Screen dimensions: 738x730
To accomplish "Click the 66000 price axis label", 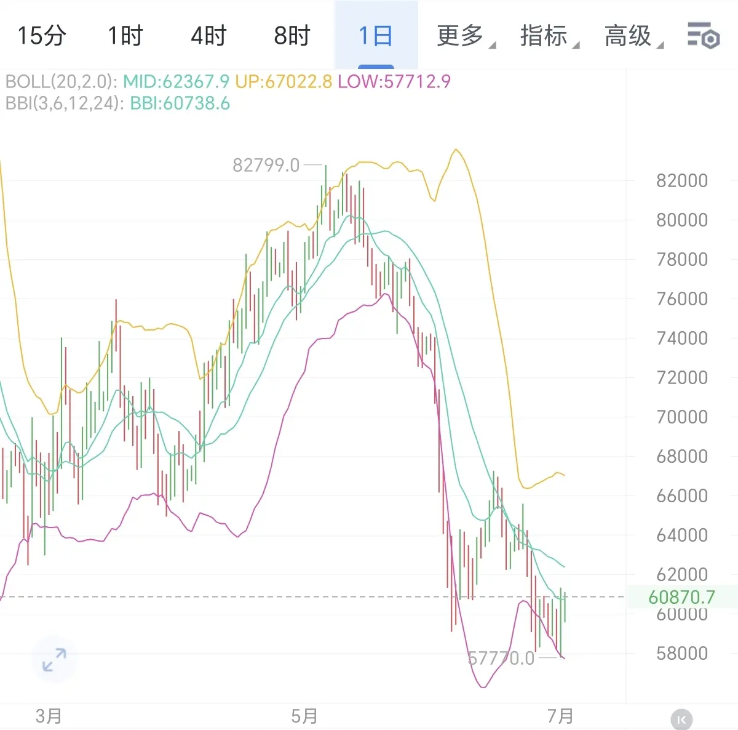I will (x=681, y=495).
